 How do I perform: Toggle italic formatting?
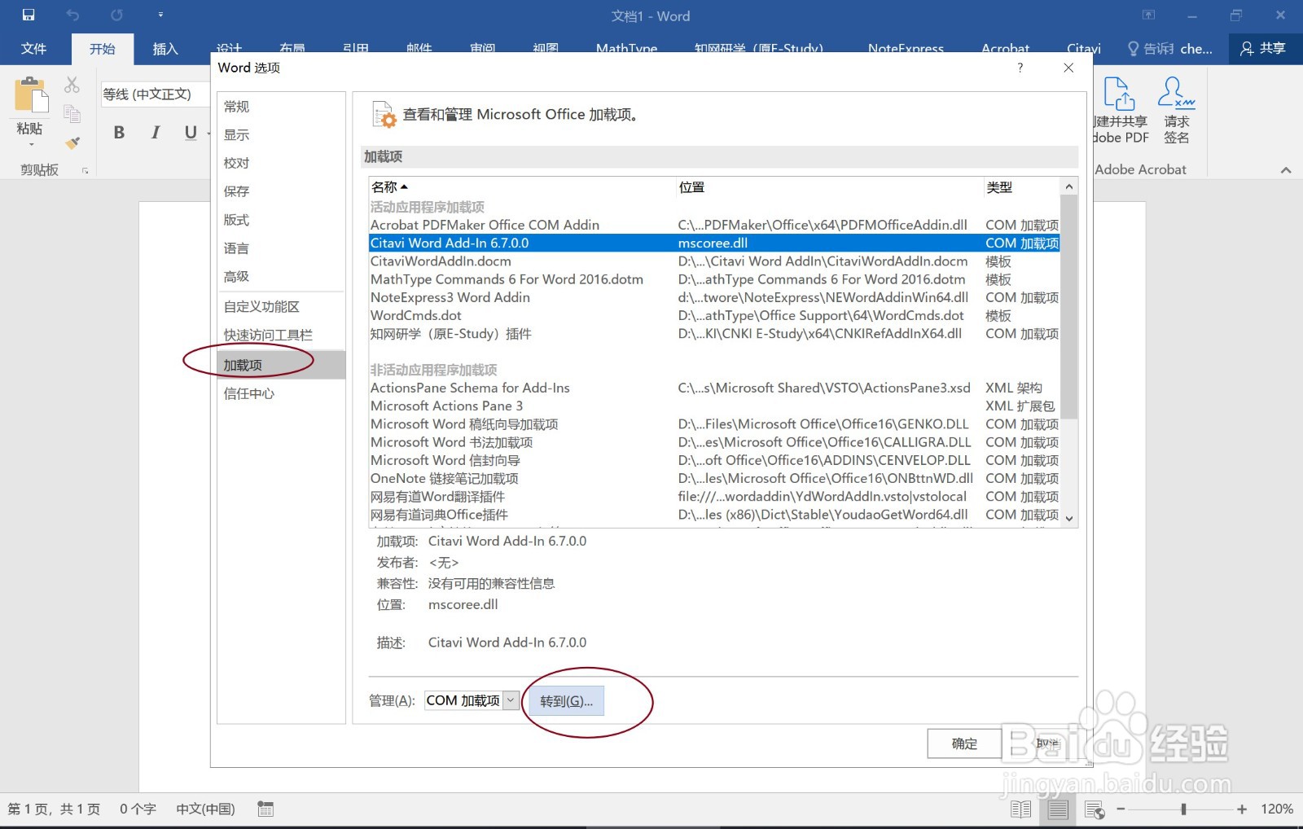tap(155, 132)
